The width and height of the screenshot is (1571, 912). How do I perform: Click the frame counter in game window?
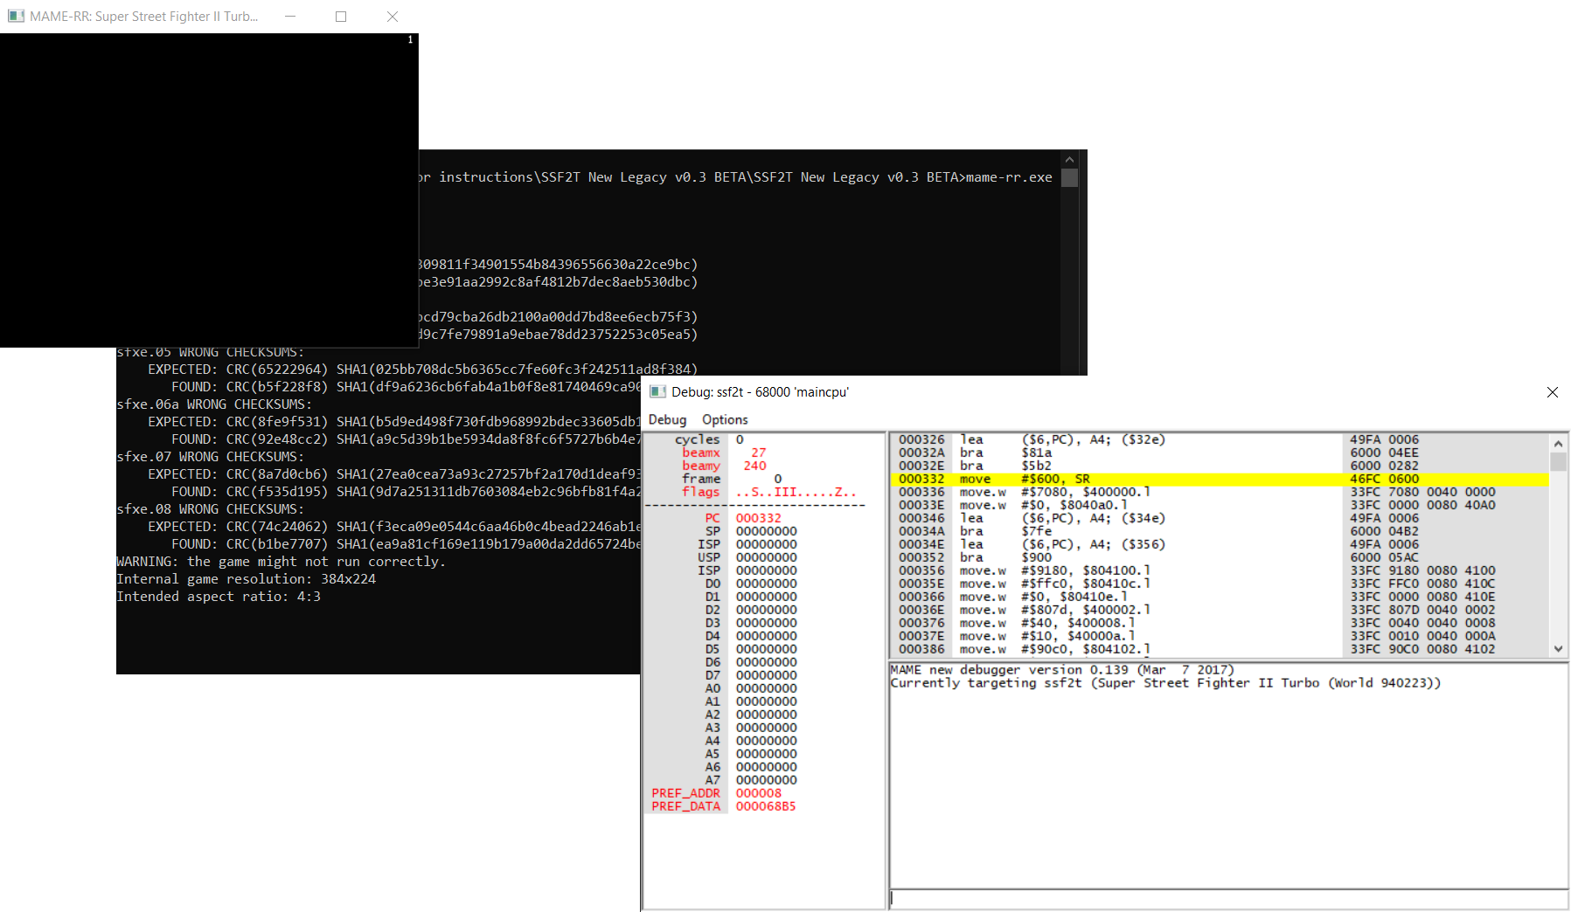[410, 40]
